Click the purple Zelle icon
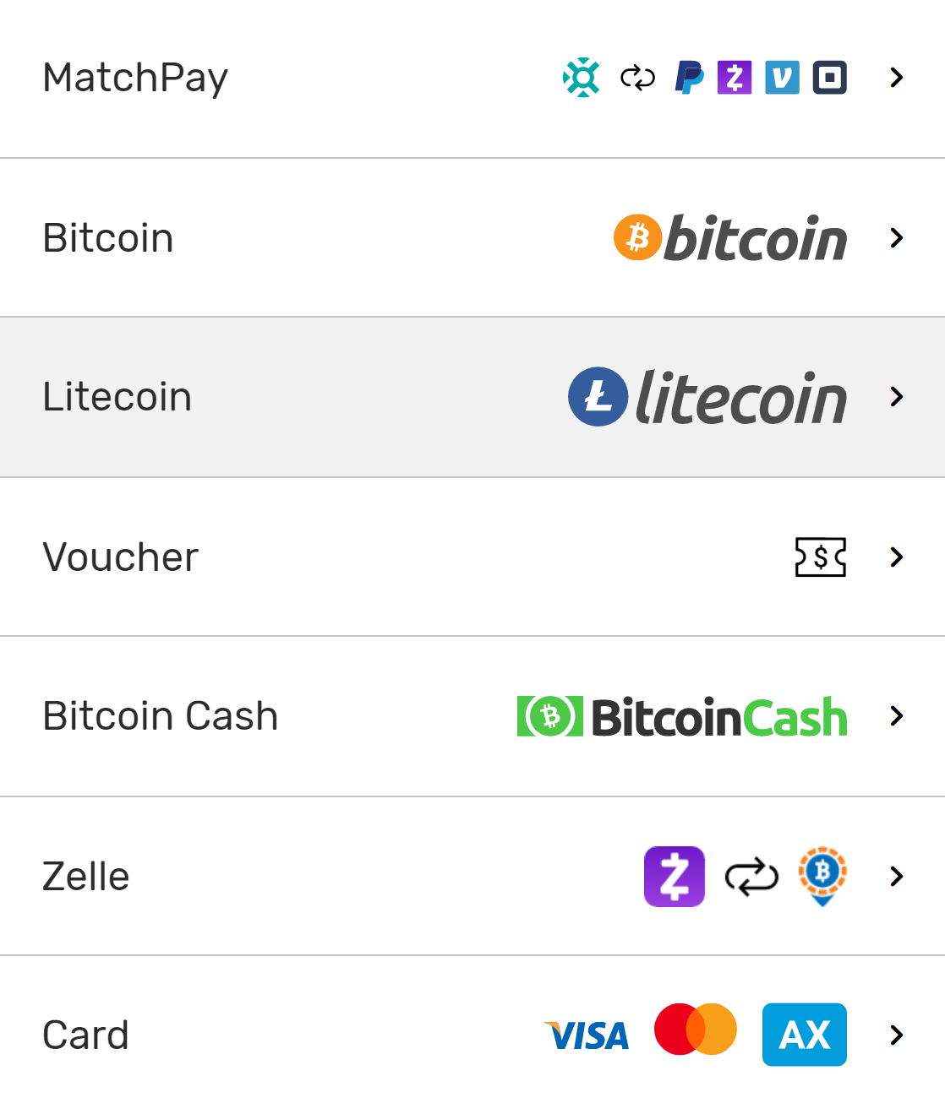945x1114 pixels. [x=674, y=876]
